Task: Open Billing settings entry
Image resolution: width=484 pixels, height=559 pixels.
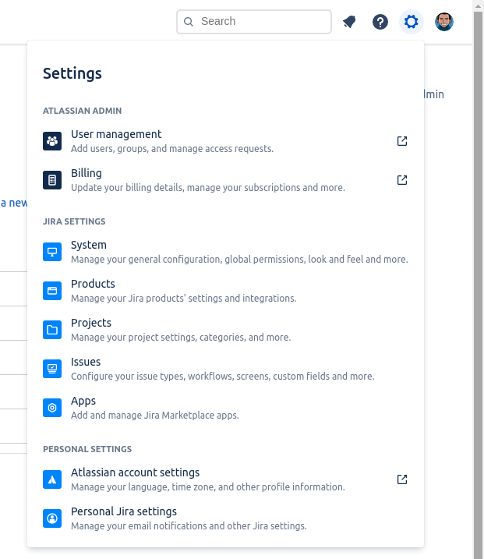Action: [x=225, y=180]
